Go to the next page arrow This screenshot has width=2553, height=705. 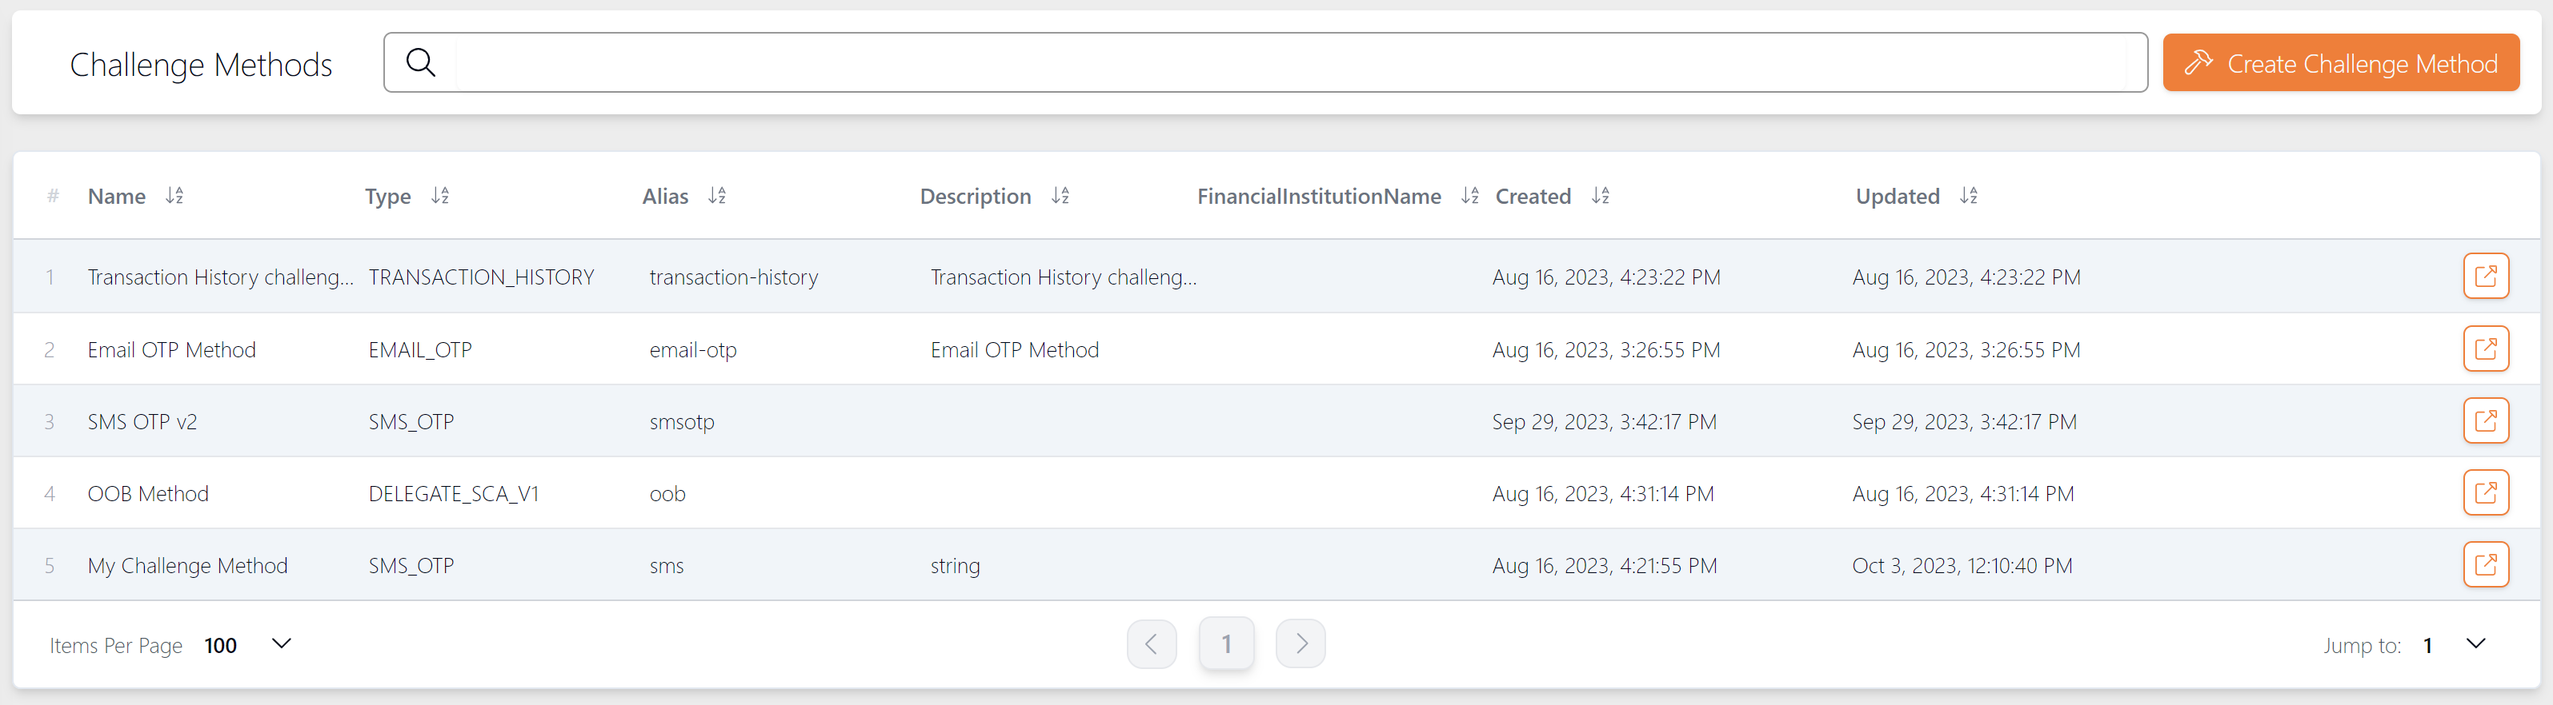click(x=1299, y=643)
